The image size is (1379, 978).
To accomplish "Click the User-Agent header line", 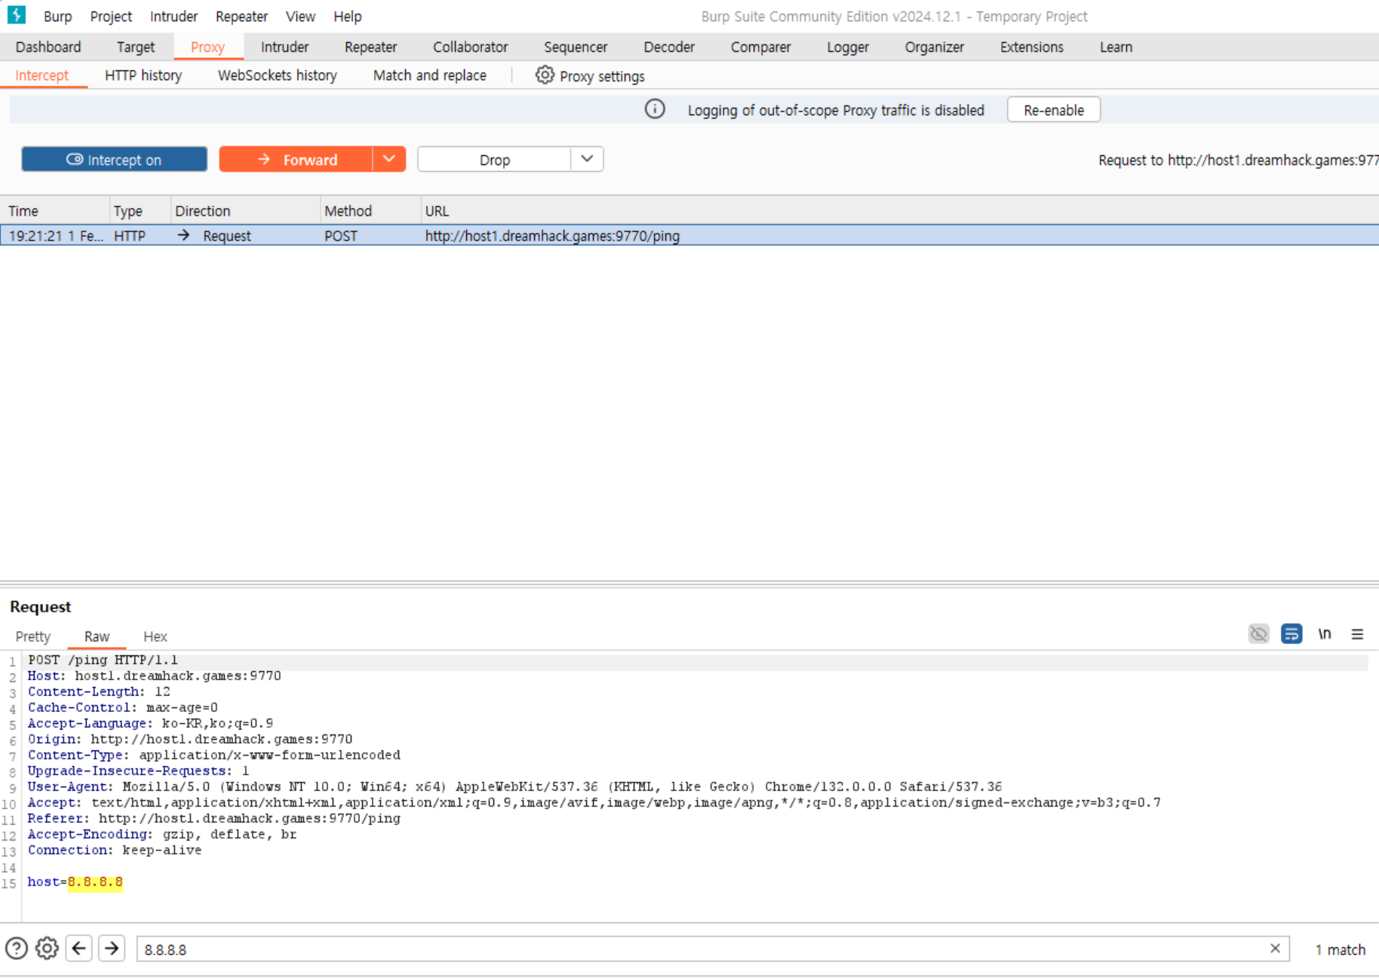I will click(514, 786).
